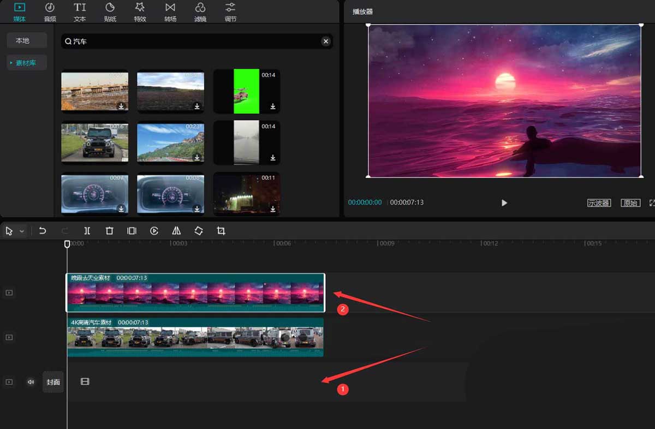Click the Reverse playback icon
The image size is (655, 429).
154,231
